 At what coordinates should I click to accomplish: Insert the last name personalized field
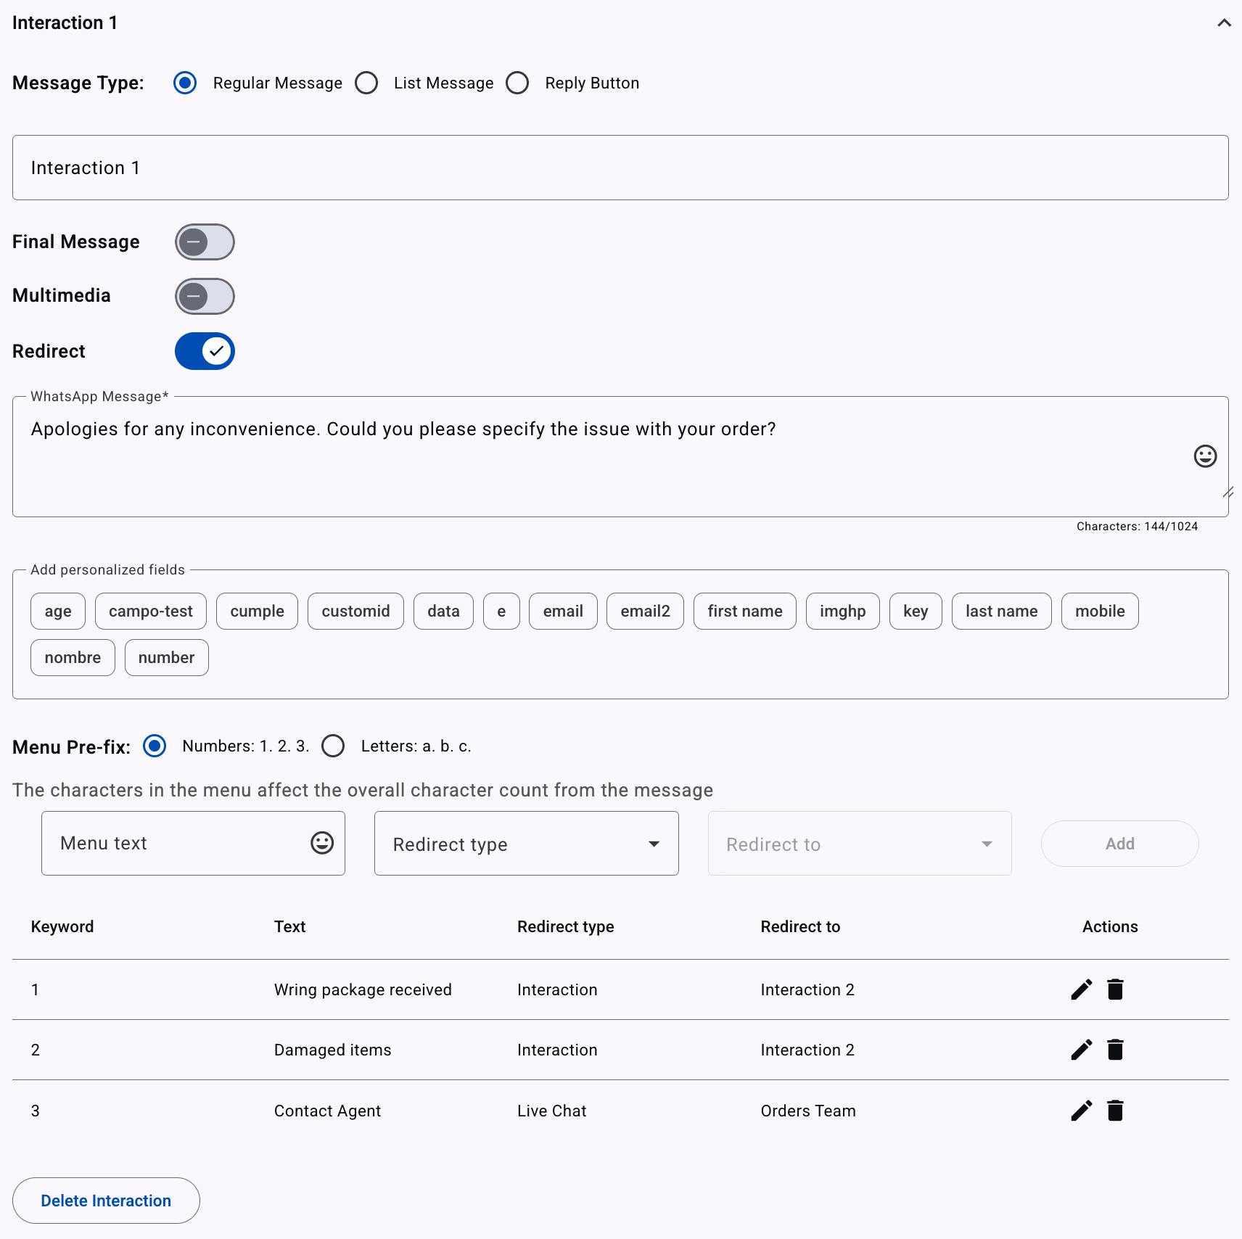tap(1001, 611)
